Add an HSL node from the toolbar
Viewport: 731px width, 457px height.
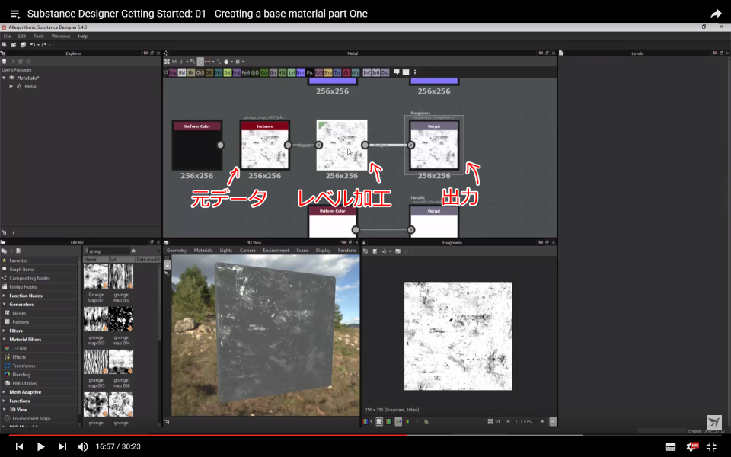click(x=283, y=72)
